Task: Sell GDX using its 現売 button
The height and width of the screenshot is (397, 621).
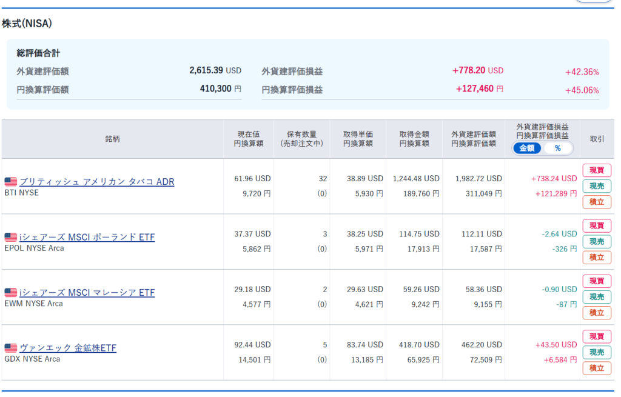Action: (597, 352)
